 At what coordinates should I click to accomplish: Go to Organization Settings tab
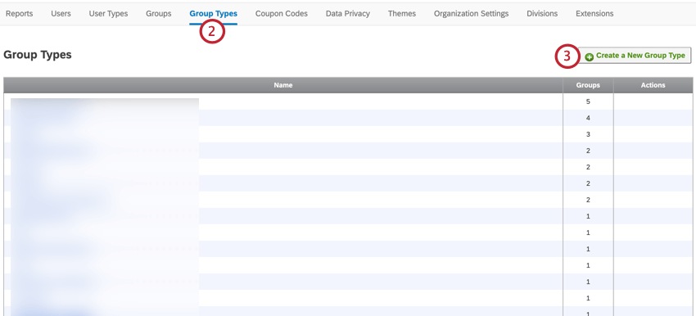[x=471, y=14]
